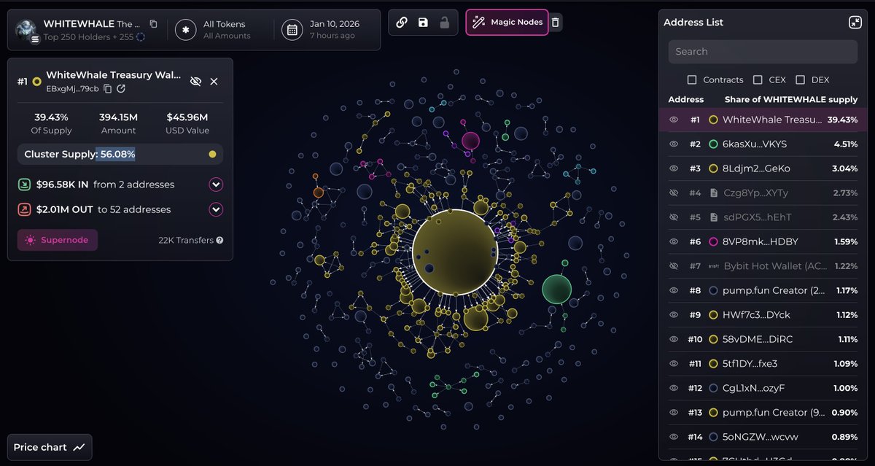The image size is (875, 466).
Task: Show hidden address #4 Czg8Yp...XYTy
Action: click(674, 193)
